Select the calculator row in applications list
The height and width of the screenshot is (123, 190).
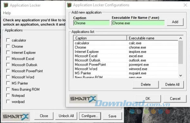pos(126,43)
